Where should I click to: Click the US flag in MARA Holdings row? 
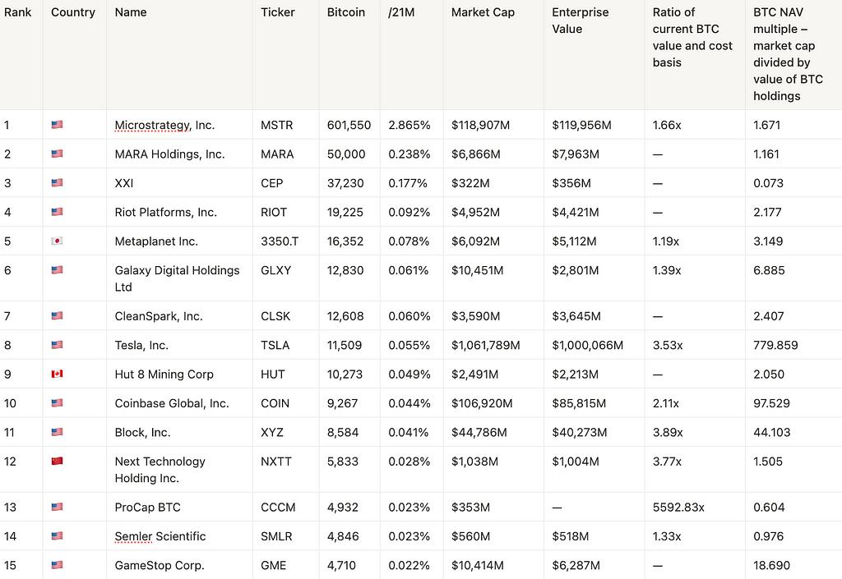coord(57,154)
